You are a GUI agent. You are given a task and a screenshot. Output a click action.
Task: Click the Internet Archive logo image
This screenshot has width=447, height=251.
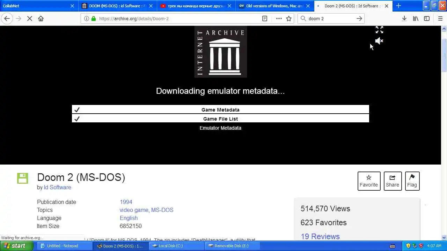(221, 52)
